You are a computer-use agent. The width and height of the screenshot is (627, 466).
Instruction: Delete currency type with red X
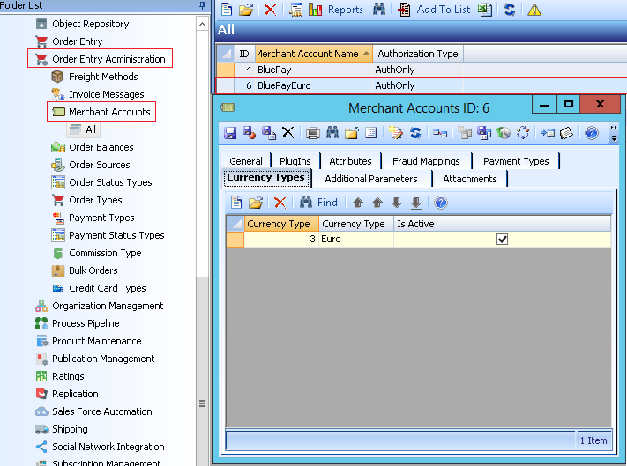point(280,203)
